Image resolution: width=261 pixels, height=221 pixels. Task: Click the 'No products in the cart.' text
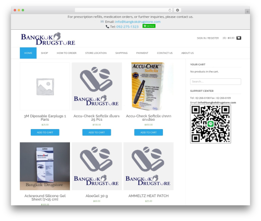205,72
